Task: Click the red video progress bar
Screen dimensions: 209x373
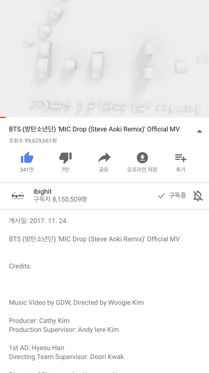Action: point(3,117)
